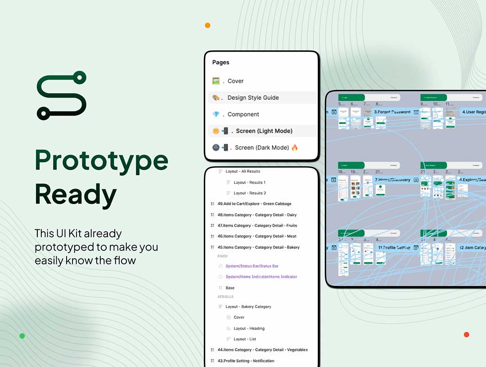This screenshot has width=486, height=367.
Task: Select the 48.Items Category - Dairy layer
Action: point(257,215)
